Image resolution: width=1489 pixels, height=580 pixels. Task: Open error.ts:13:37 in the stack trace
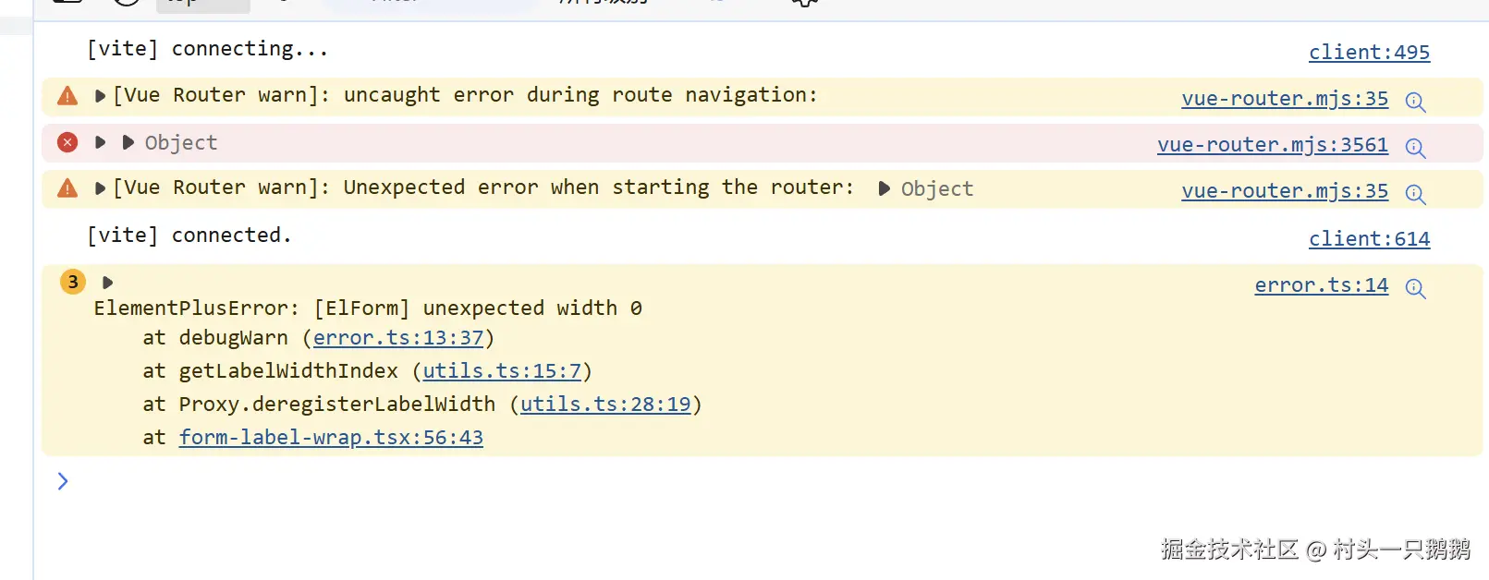click(398, 338)
